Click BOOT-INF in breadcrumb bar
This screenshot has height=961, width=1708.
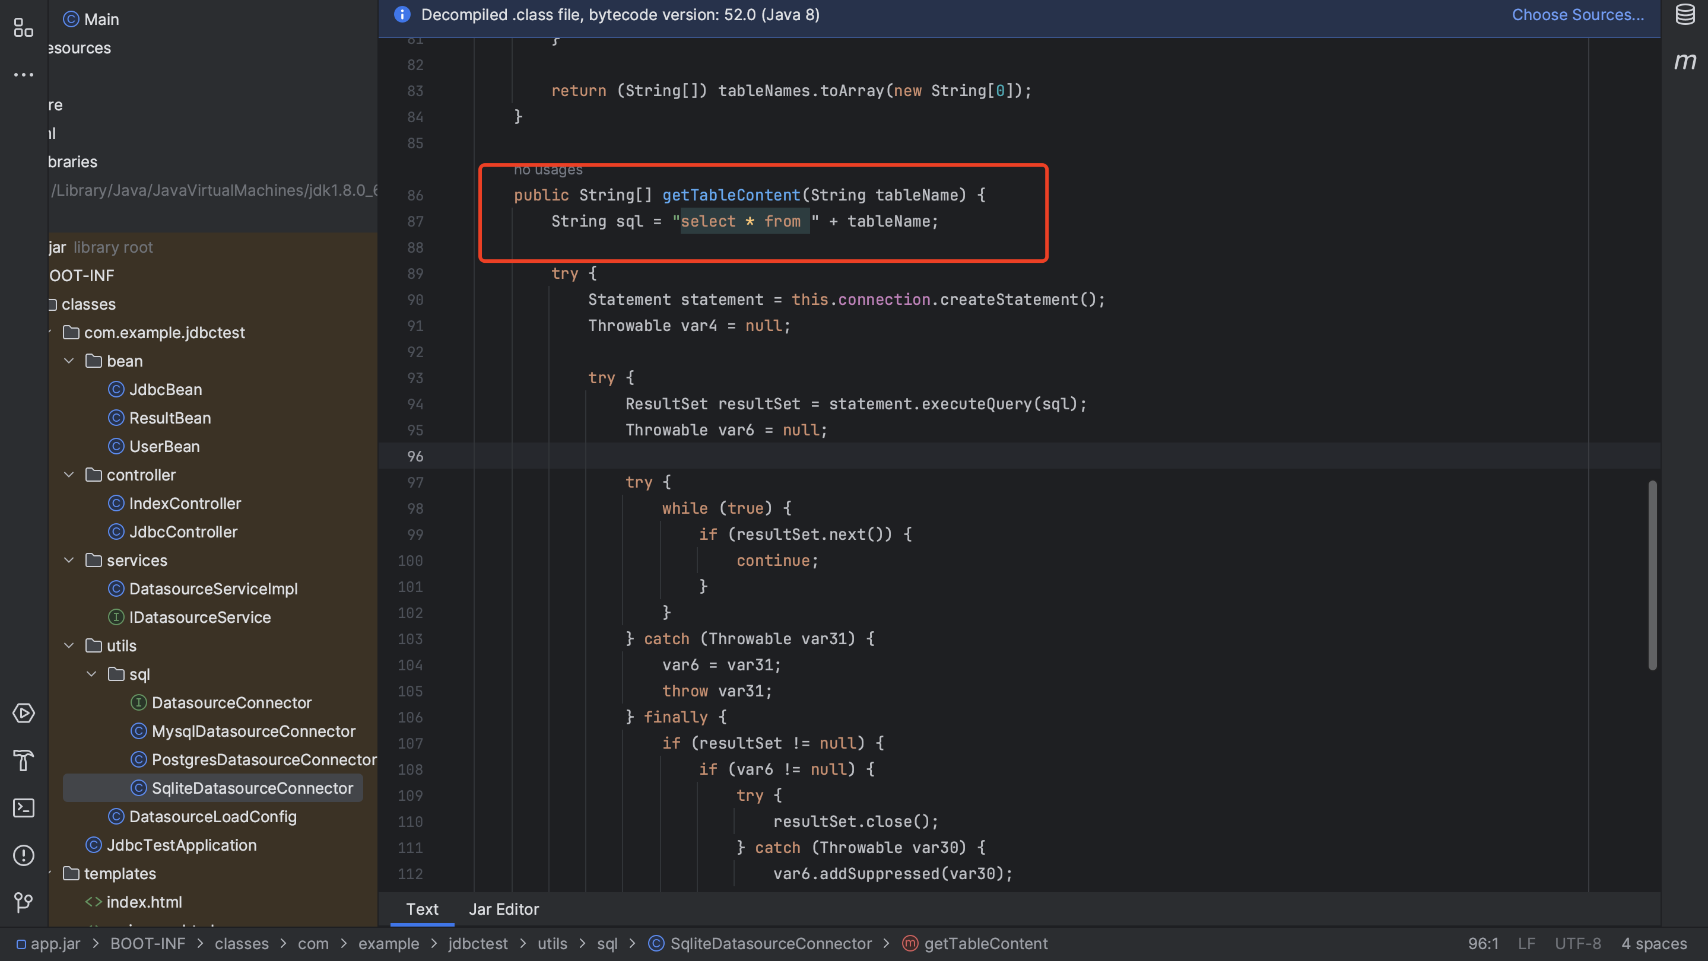point(147,943)
